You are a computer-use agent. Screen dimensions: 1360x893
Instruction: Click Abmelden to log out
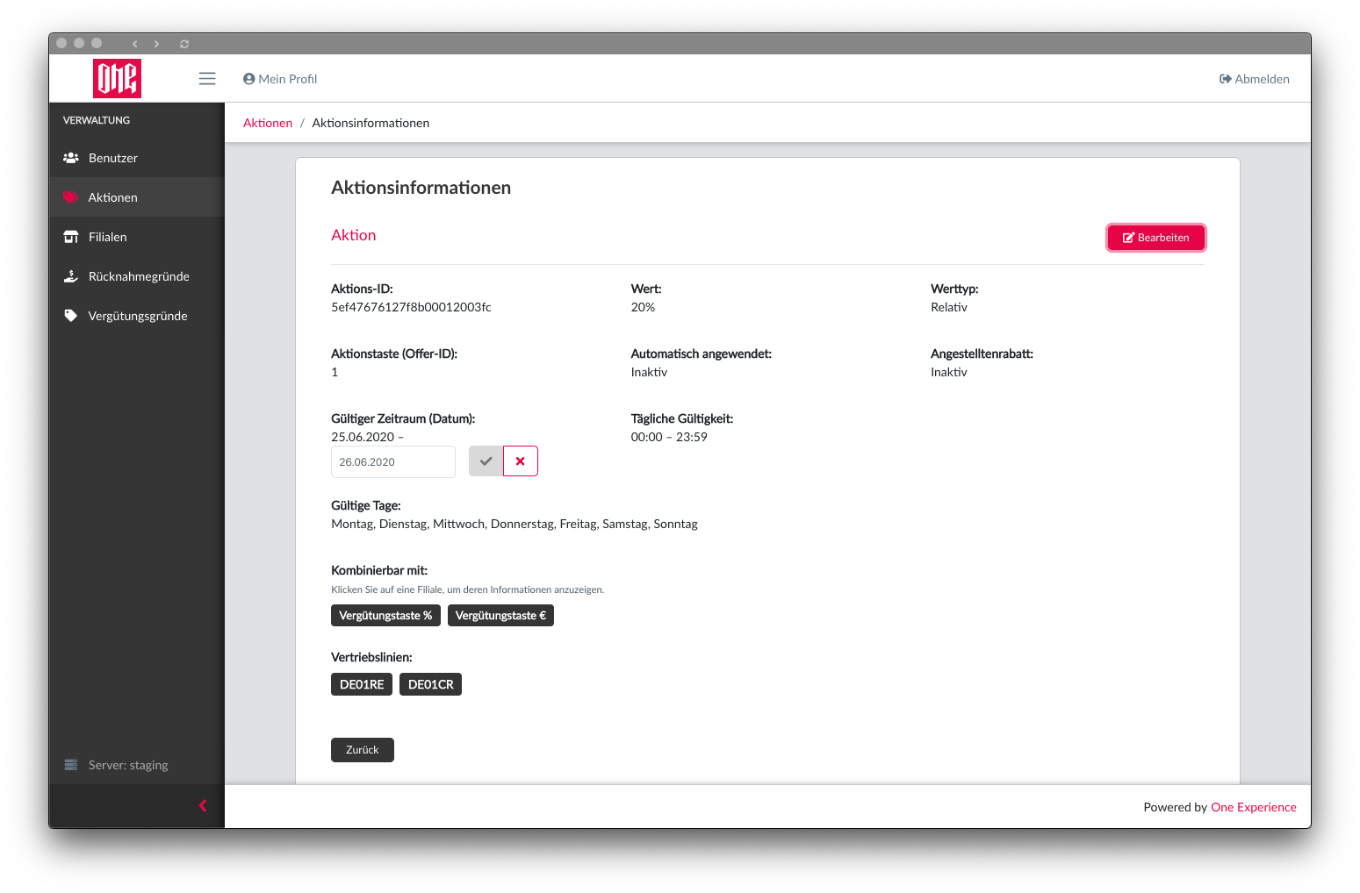[1255, 79]
